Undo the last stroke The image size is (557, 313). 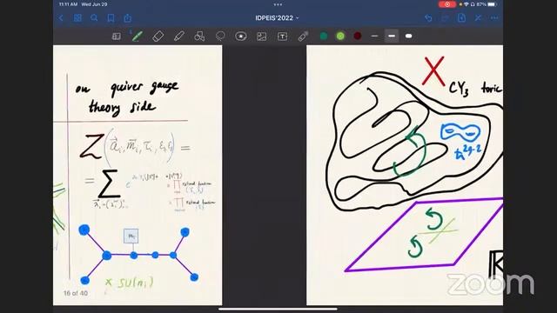click(428, 17)
